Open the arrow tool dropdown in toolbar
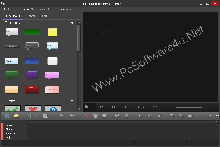 point(139,116)
